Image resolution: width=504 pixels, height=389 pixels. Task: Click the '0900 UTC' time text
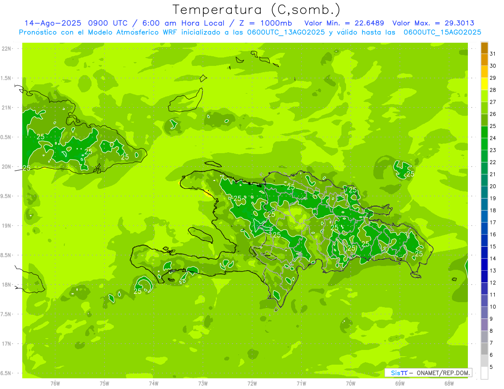109,23
